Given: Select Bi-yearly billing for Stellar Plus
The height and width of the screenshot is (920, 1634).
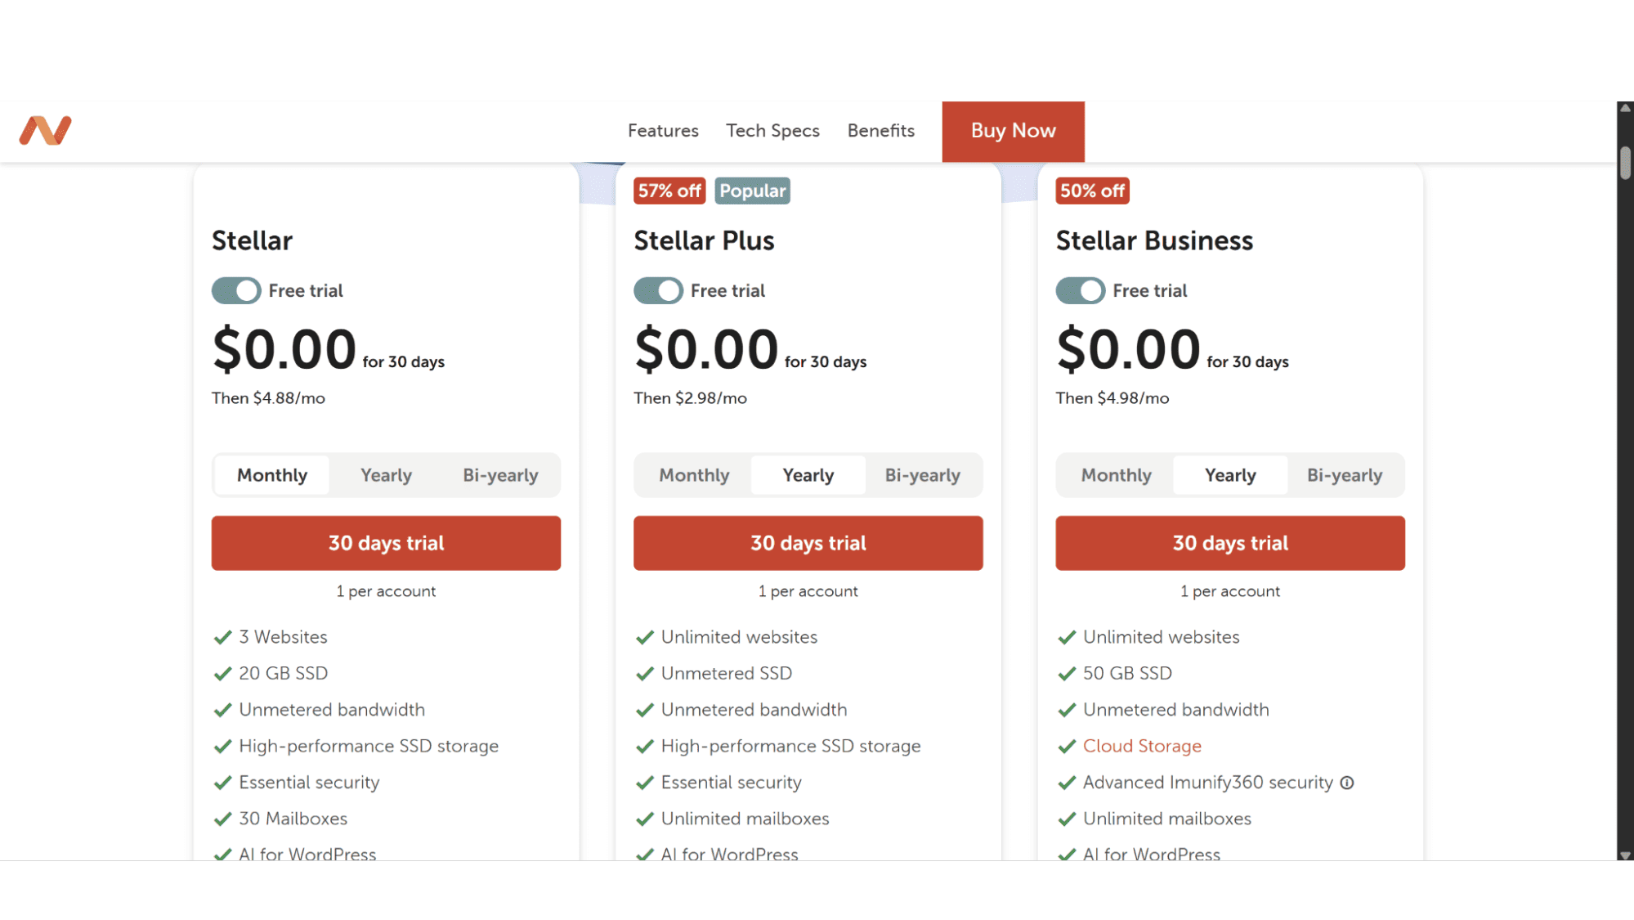Looking at the screenshot, I should 923,475.
